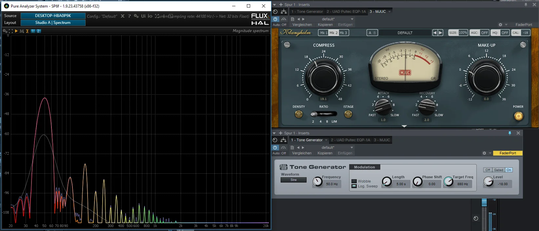
Task: Select Mk 3 model in MJUC
Action: pyautogui.click(x=343, y=33)
